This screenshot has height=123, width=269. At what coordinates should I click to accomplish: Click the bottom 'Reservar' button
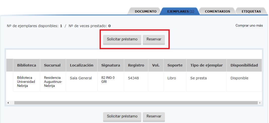[x=154, y=116]
